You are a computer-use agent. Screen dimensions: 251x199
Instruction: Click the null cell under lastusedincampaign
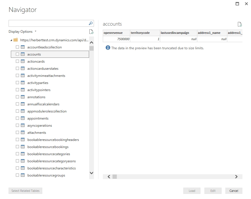178,39
